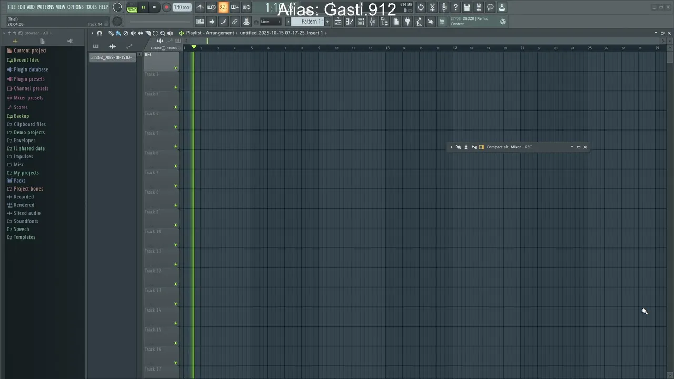Open the Plugin picker plug icon
This screenshot has width=674, height=379.
click(x=408, y=22)
